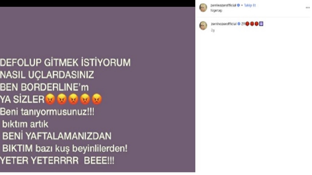Image resolution: width=312 pixels, height=175 pixels.
Task: Click the Takip Et follow link
Action: coord(250,5)
